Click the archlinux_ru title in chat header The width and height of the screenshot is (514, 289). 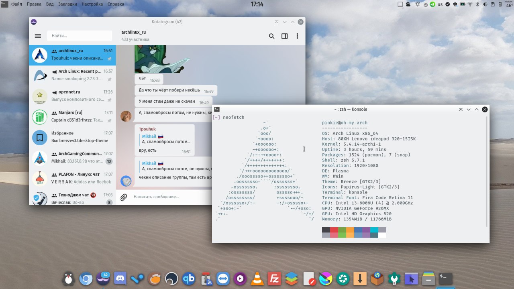(134, 32)
